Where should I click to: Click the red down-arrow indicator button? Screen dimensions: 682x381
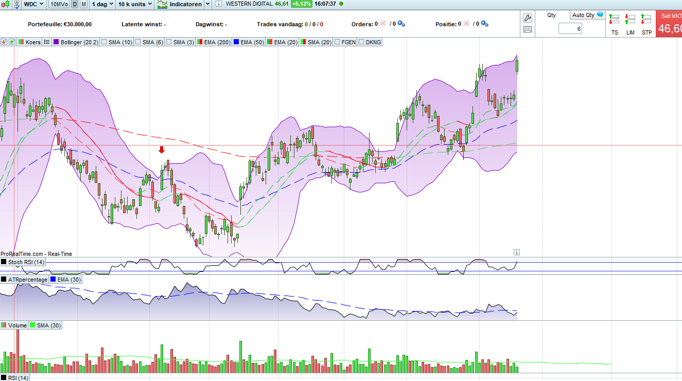click(4, 42)
